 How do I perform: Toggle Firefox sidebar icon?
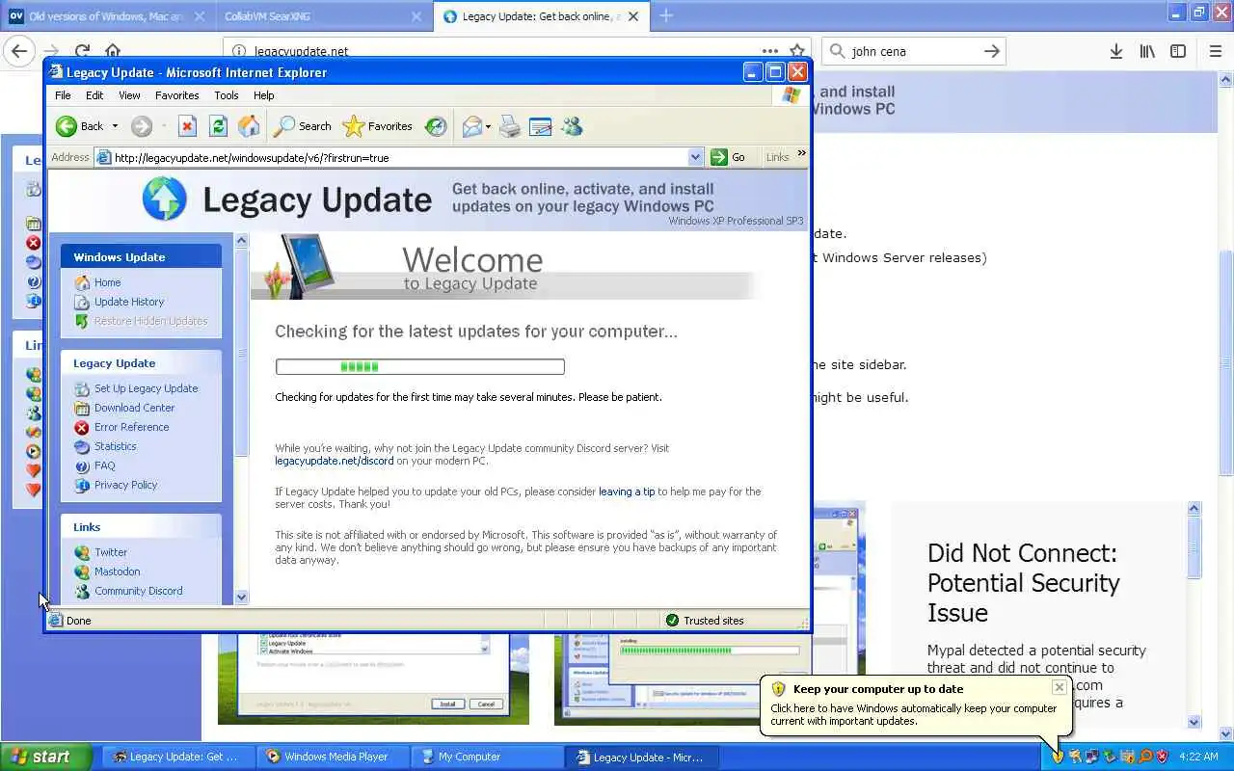coord(1178,51)
